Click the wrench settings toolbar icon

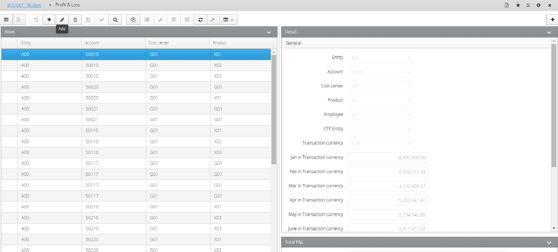213,20
